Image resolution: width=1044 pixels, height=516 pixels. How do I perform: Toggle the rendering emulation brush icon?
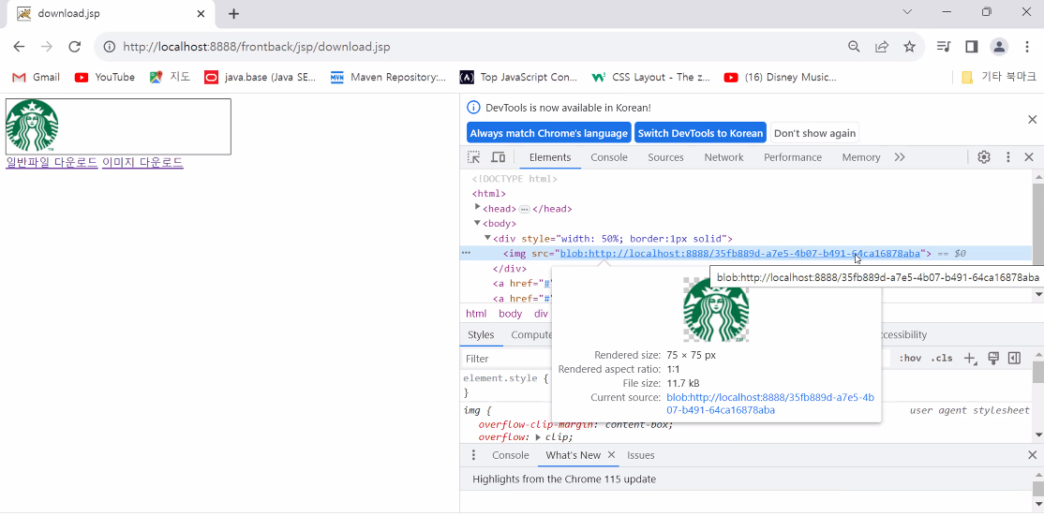(993, 359)
